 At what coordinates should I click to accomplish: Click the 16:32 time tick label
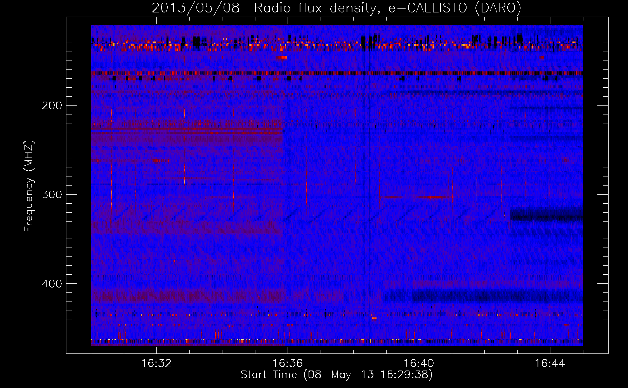tap(156, 363)
